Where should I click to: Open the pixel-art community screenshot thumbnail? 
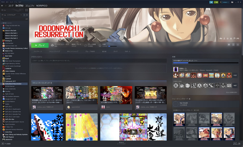[47, 127]
